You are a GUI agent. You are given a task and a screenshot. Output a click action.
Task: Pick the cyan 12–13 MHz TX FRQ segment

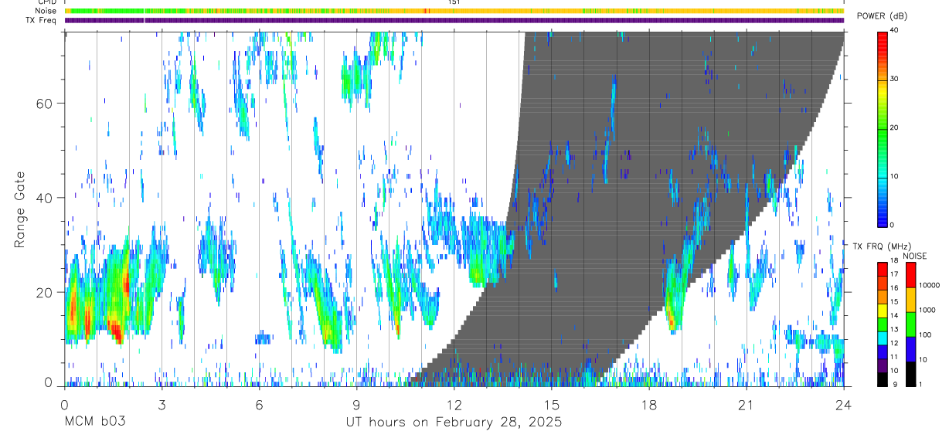click(x=883, y=338)
